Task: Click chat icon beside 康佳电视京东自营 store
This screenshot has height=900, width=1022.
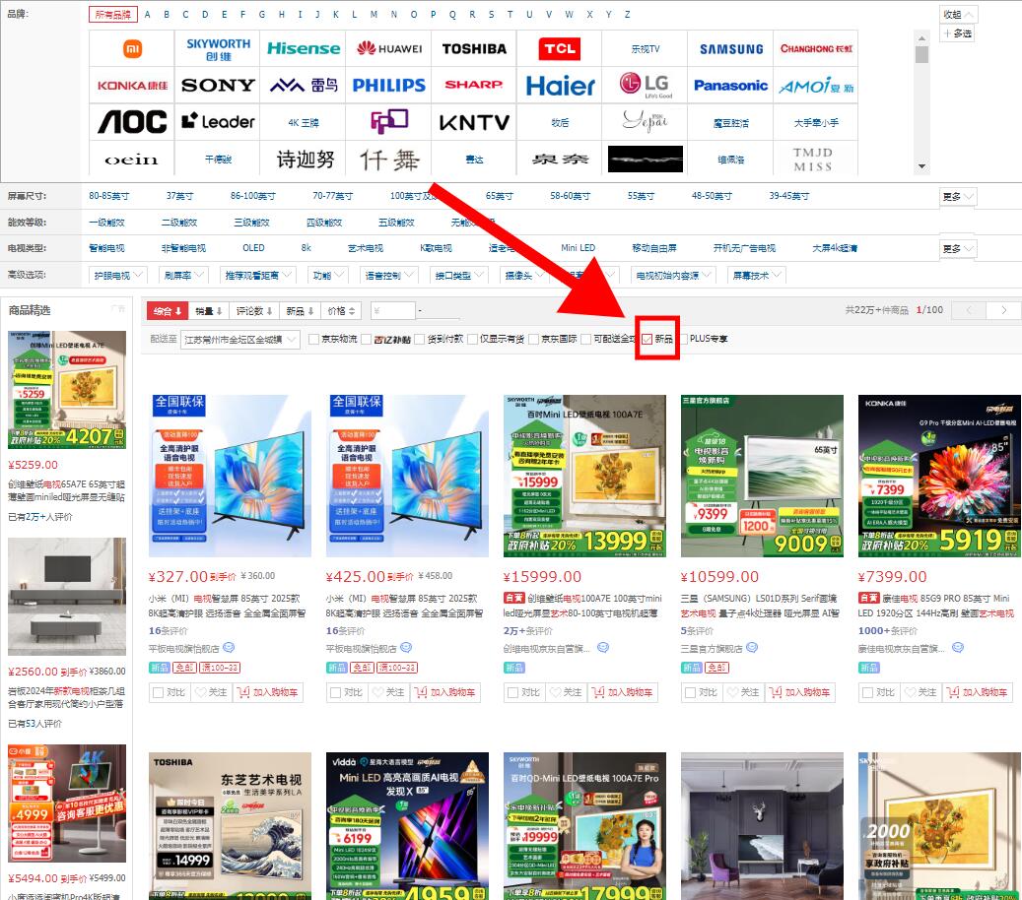Action: tap(958, 647)
